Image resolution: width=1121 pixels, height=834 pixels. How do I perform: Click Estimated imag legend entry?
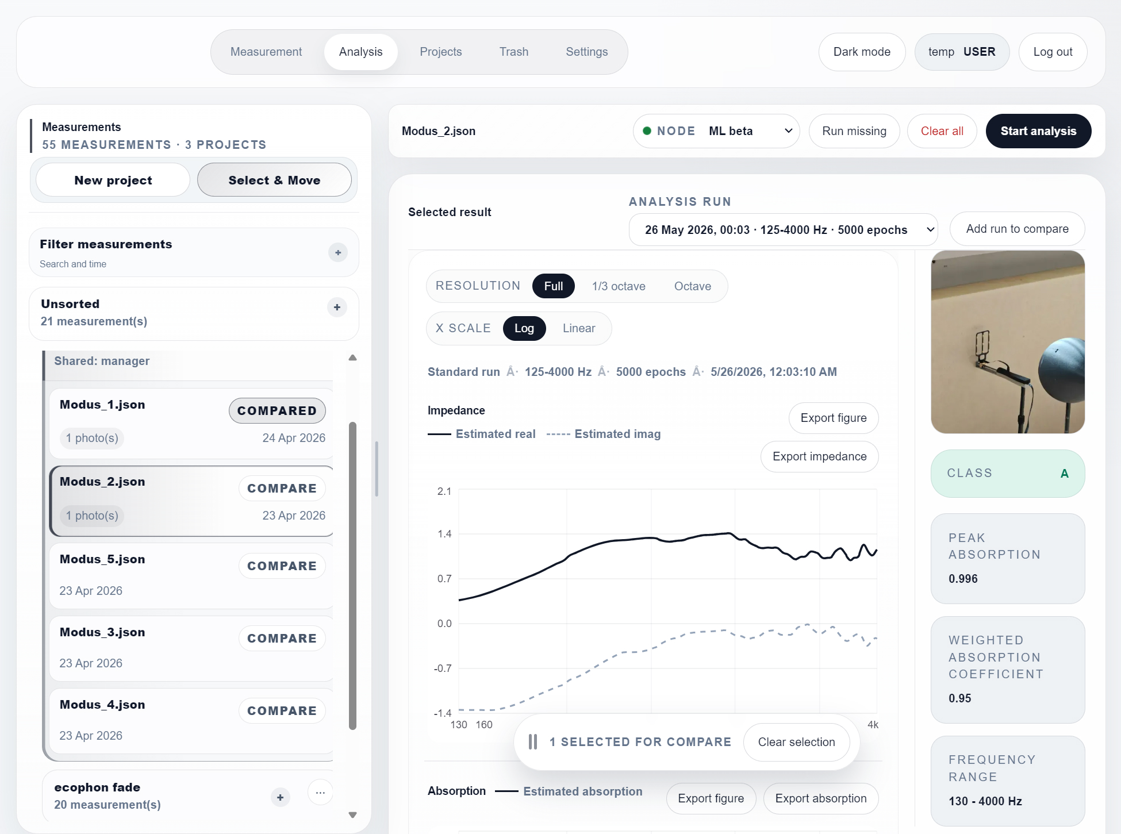click(x=604, y=434)
